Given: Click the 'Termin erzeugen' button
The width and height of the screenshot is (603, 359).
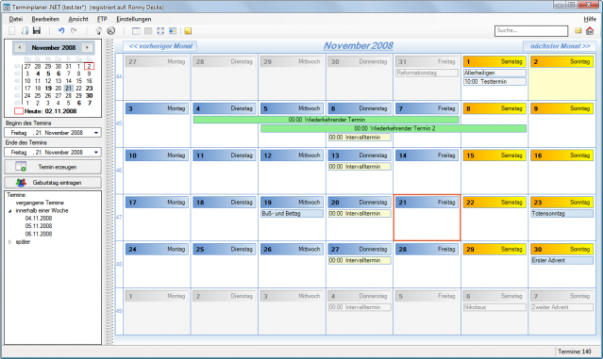Looking at the screenshot, I should pos(53,167).
